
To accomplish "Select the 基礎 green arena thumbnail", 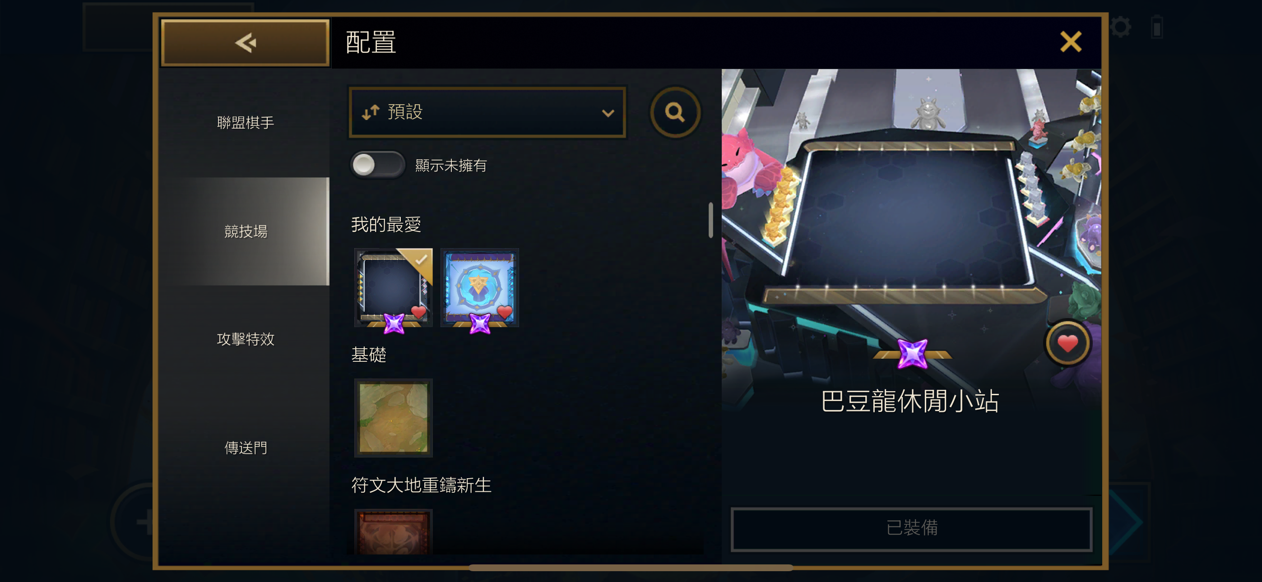I will 393,417.
